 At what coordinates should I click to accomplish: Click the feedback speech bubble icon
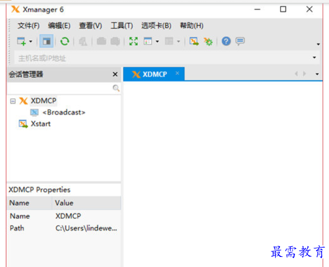(240, 41)
